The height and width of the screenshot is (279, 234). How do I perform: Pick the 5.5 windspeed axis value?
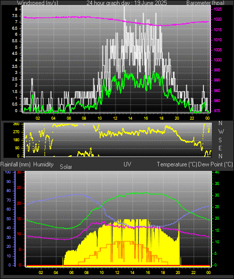(15, 41)
